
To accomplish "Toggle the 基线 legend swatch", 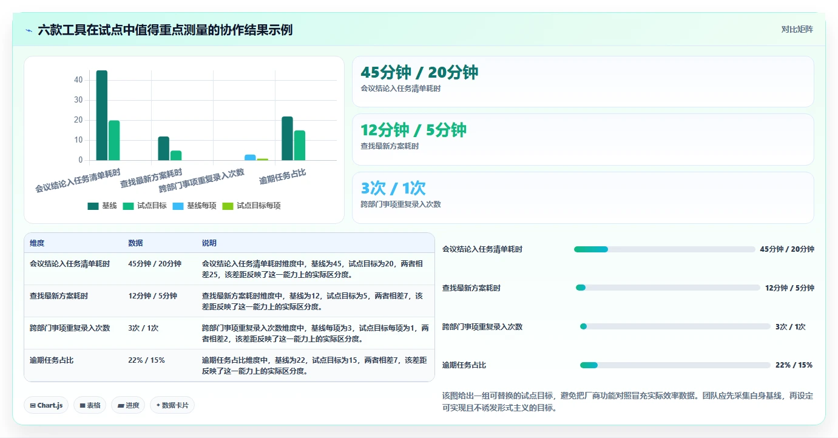I will pyautogui.click(x=93, y=206).
